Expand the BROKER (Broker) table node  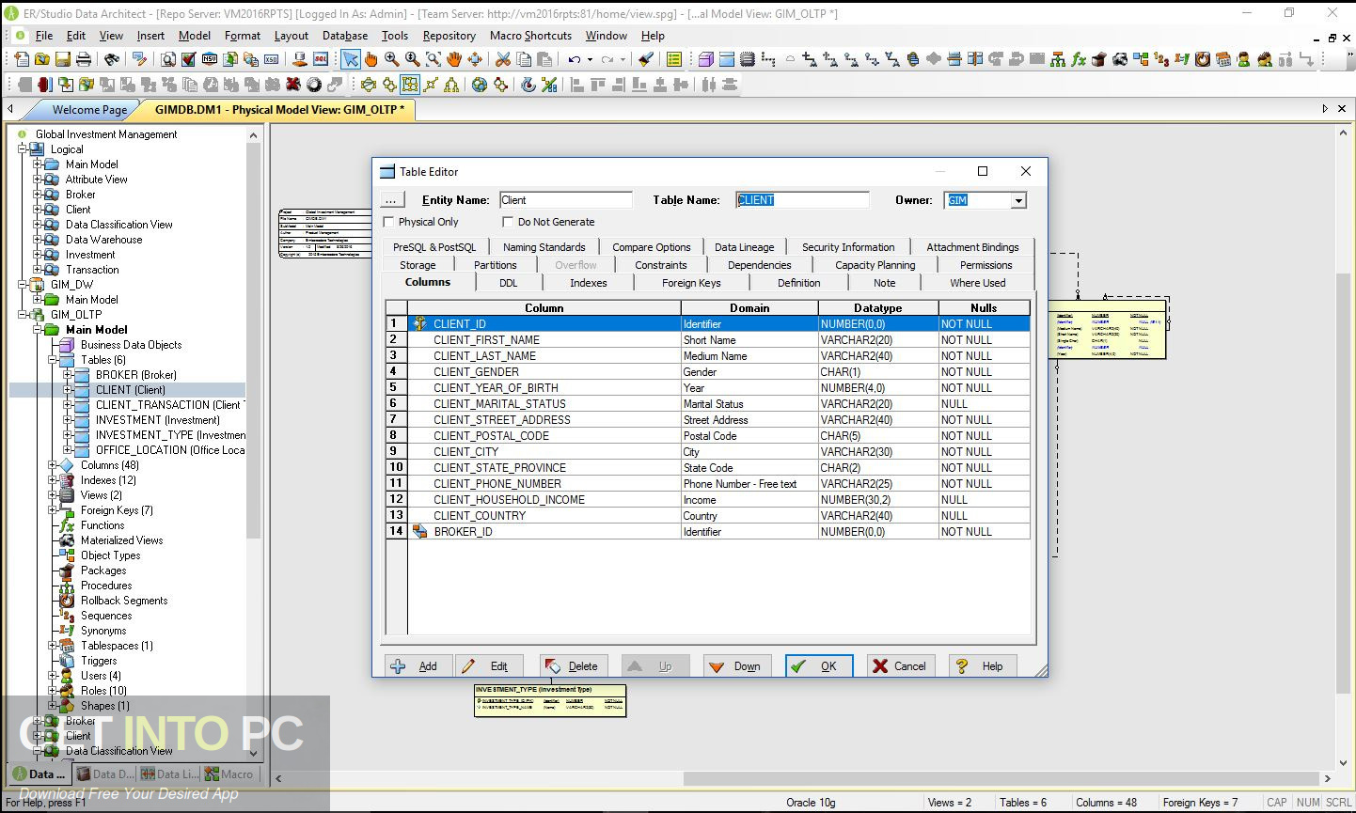click(68, 375)
